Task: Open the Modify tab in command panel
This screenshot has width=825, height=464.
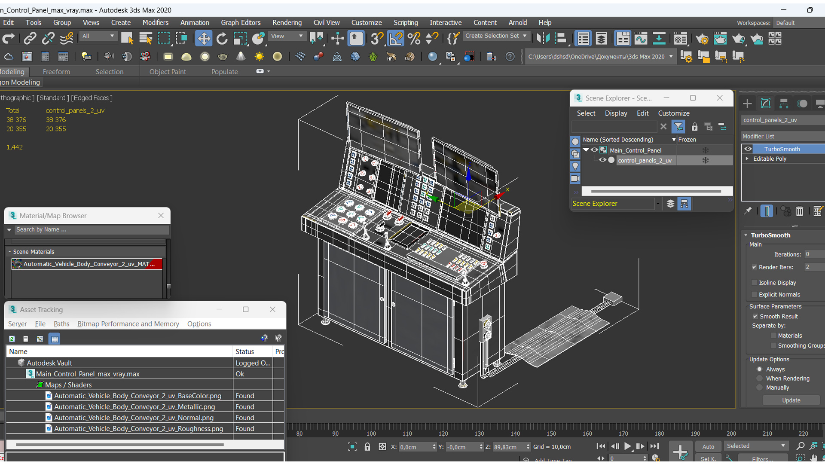Action: coord(766,104)
